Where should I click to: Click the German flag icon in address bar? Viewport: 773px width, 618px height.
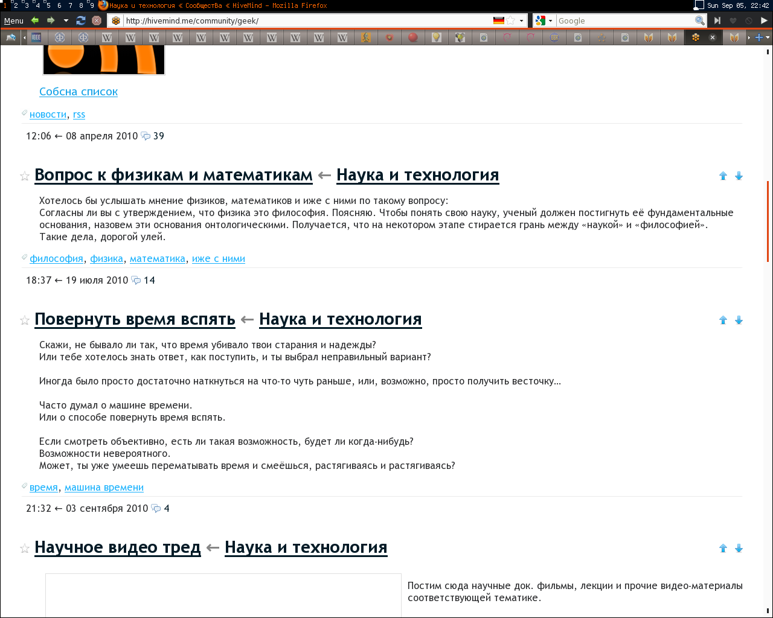coord(499,21)
